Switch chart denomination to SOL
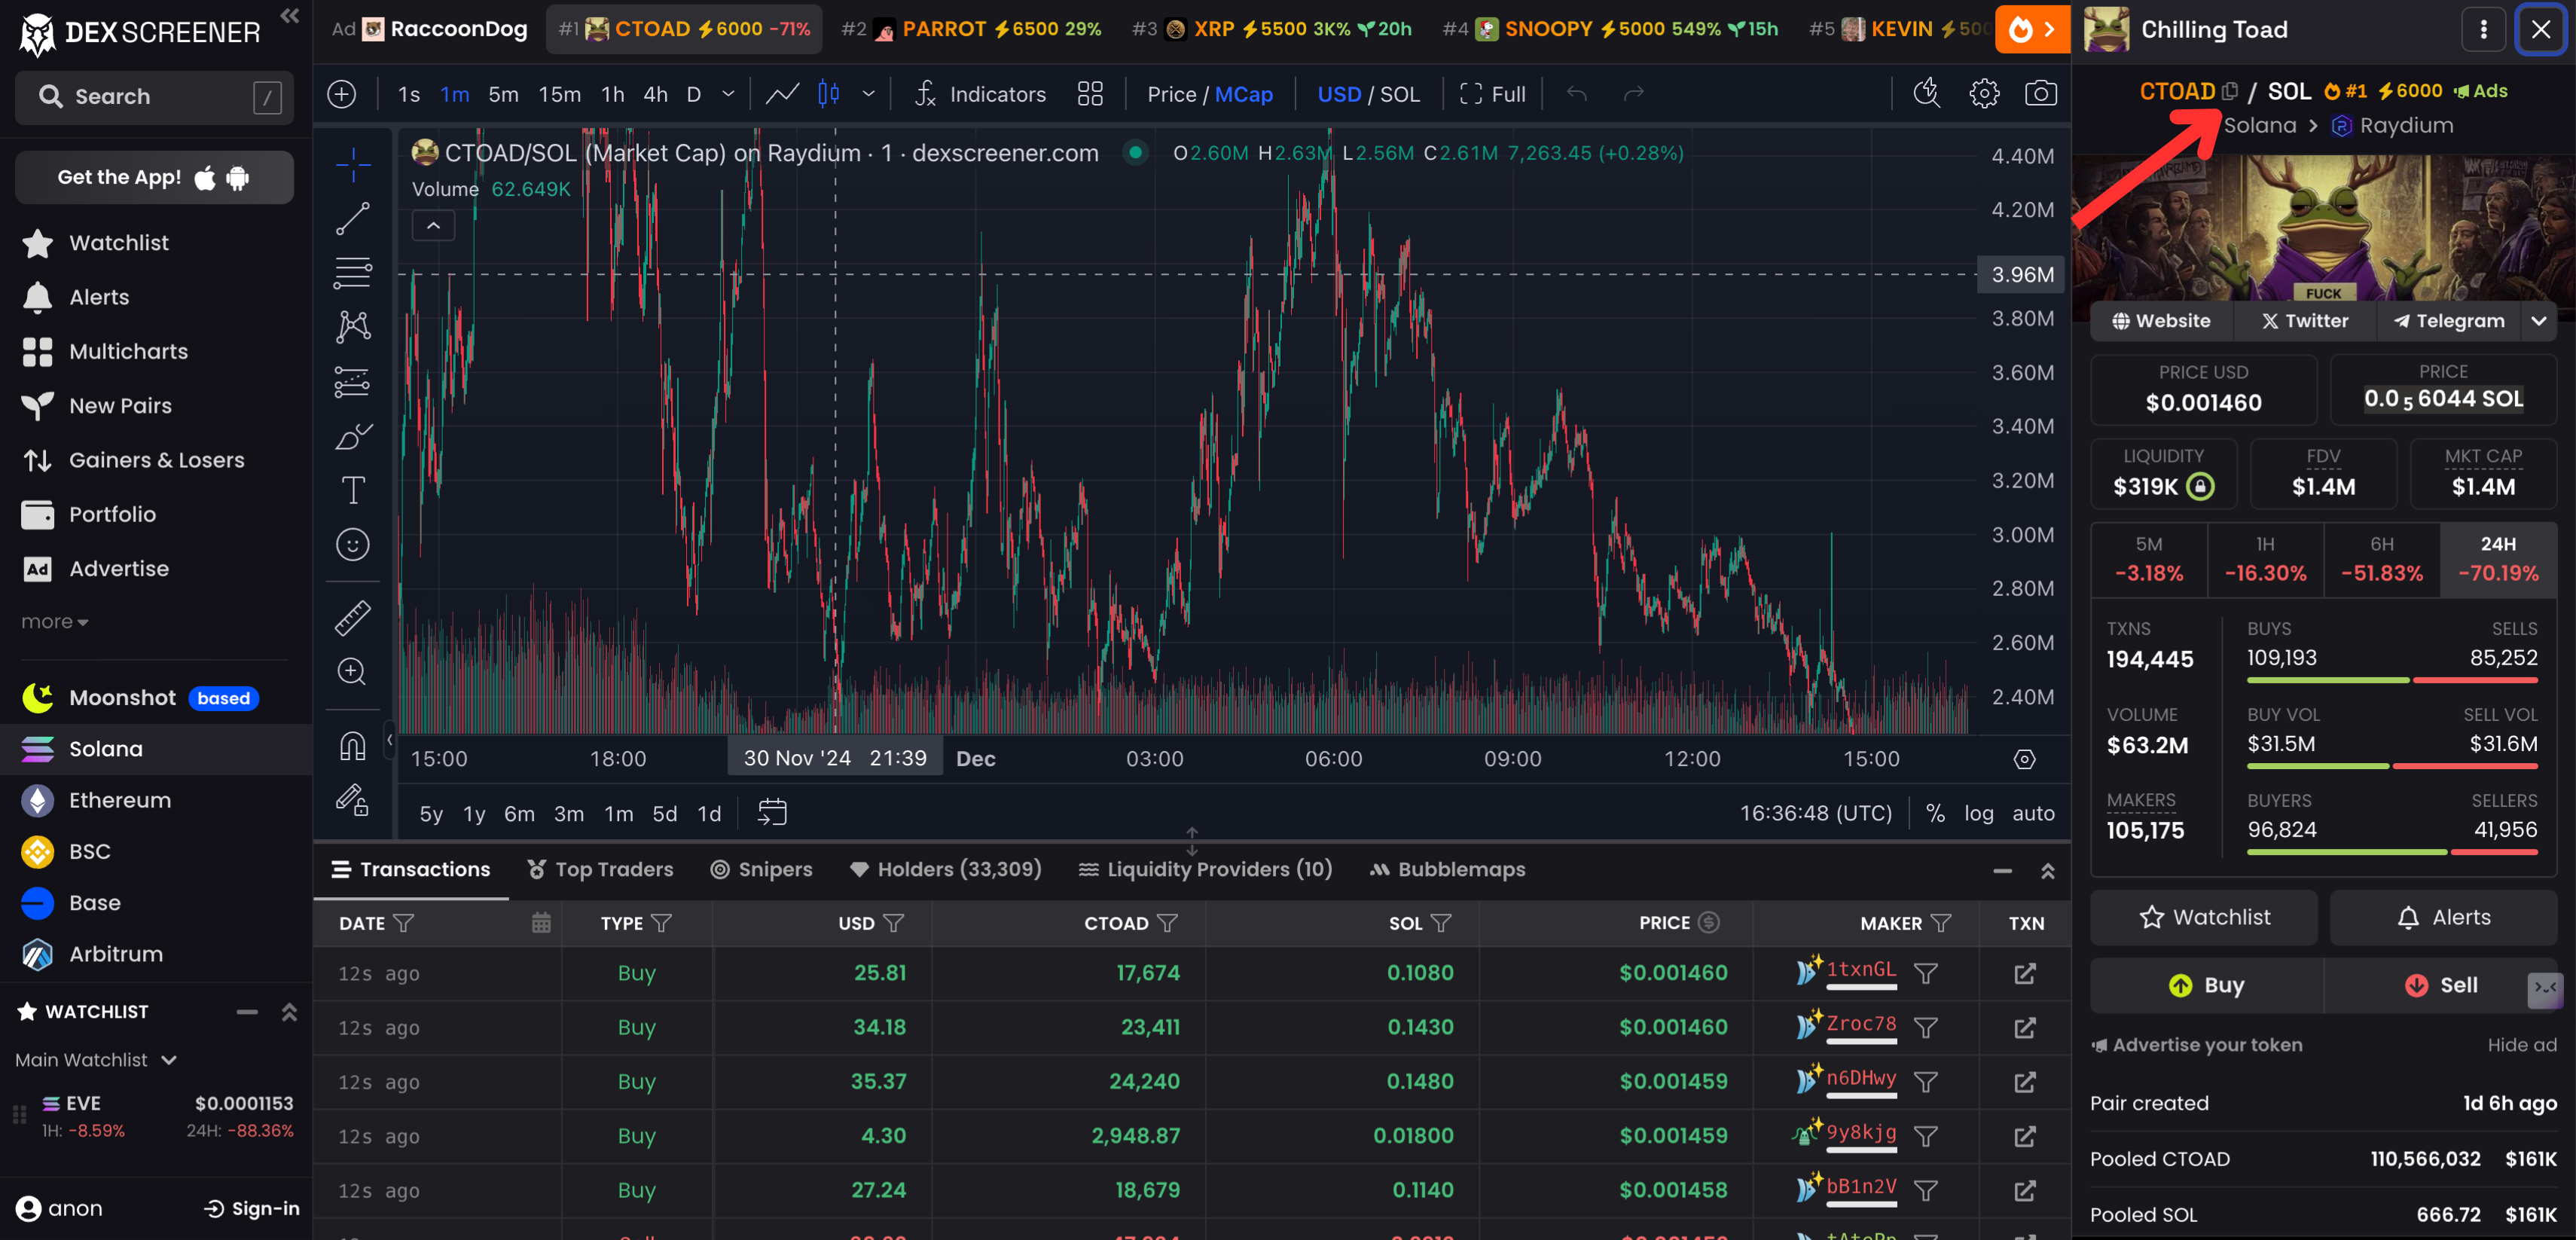This screenshot has height=1240, width=2576. pos(1399,94)
